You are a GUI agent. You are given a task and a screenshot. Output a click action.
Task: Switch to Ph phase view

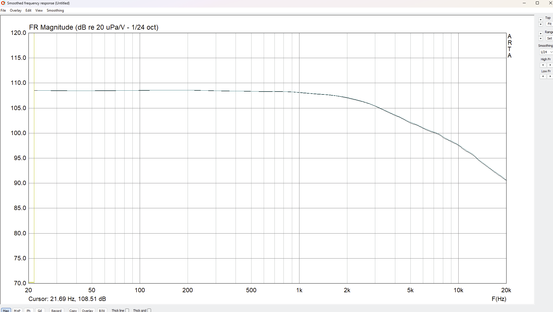(x=28, y=310)
